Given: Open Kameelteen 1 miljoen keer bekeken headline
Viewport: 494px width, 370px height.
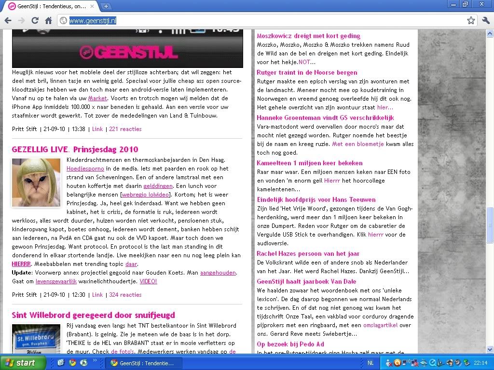Looking at the screenshot, I should pyautogui.click(x=310, y=163).
